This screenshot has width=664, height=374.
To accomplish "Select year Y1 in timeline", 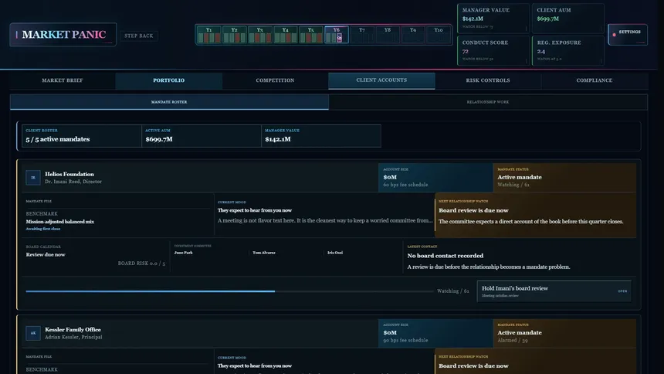I will (208, 34).
